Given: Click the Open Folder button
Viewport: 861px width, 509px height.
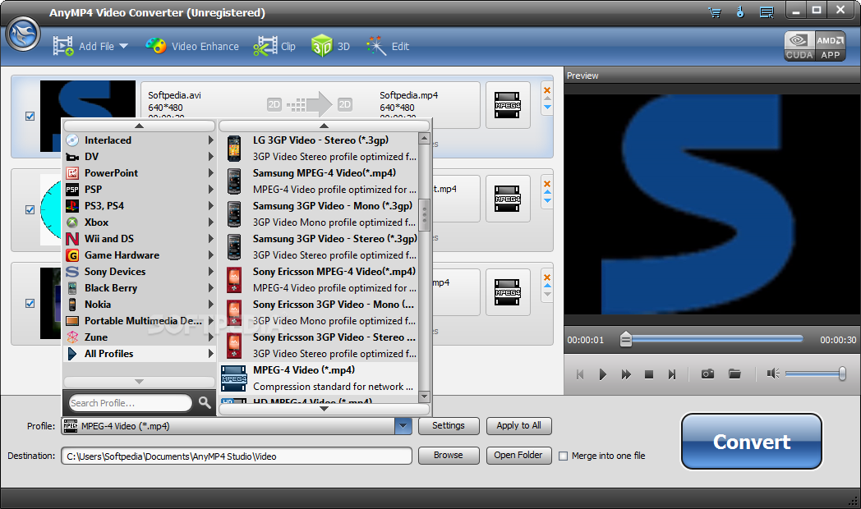Looking at the screenshot, I should coord(519,456).
